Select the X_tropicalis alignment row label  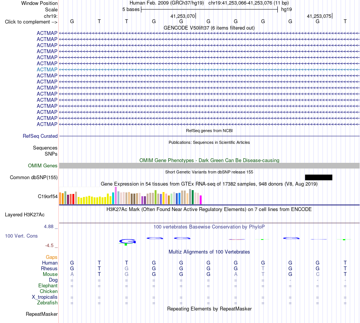[45, 297]
